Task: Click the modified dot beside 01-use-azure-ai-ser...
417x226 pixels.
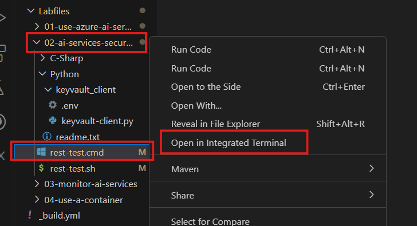Action: [x=143, y=26]
